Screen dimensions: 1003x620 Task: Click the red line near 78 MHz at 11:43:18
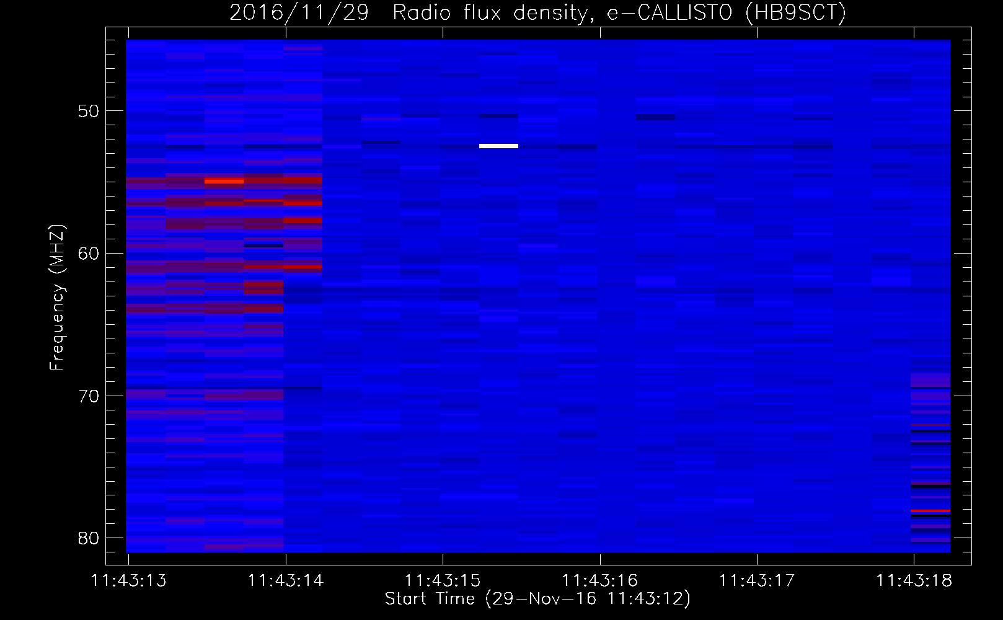click(930, 511)
